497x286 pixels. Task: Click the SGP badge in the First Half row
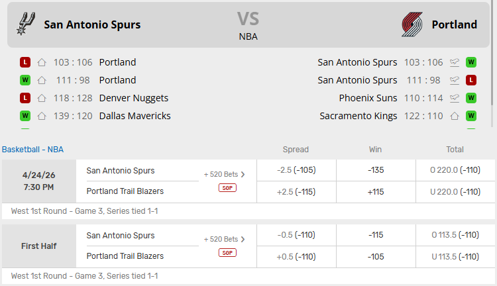point(227,253)
